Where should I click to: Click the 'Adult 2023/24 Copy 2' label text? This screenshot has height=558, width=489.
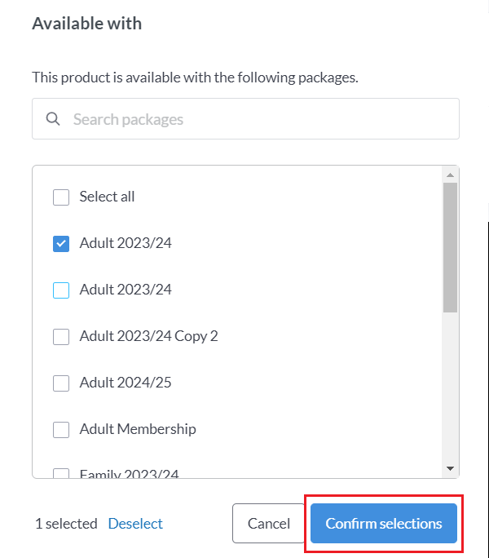pos(148,336)
